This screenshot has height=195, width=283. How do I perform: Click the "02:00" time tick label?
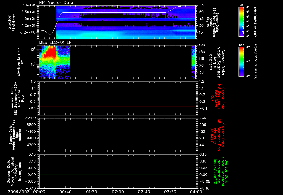[x=118, y=192]
